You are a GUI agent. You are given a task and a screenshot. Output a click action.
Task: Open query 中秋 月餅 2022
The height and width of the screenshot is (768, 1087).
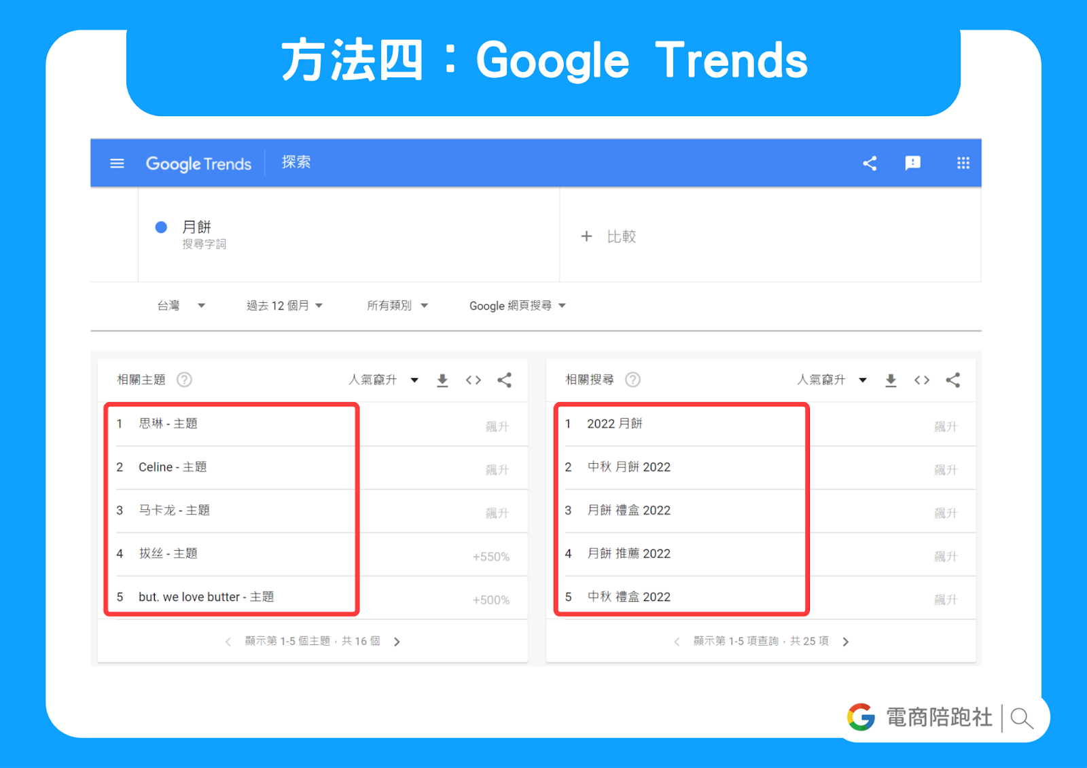pyautogui.click(x=629, y=467)
